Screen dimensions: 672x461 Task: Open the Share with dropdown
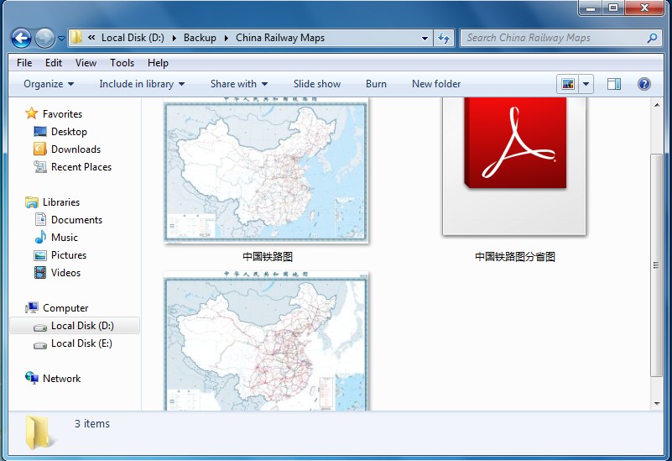click(239, 84)
